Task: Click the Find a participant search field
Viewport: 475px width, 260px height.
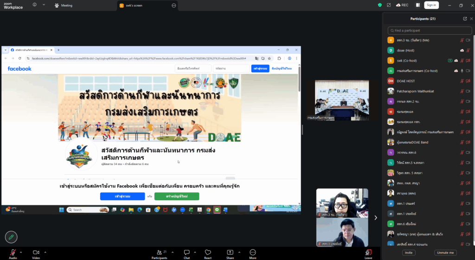Action: coord(429,31)
